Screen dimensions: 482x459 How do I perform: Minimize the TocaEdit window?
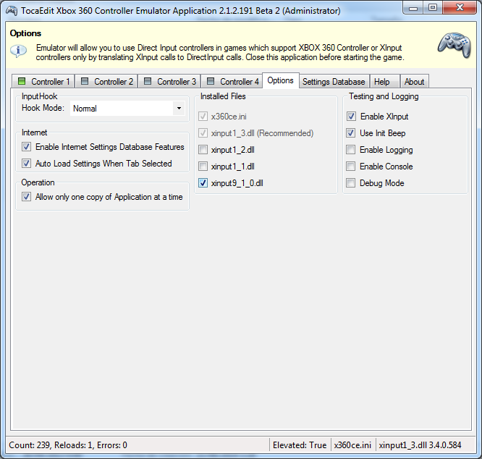coord(413,8)
